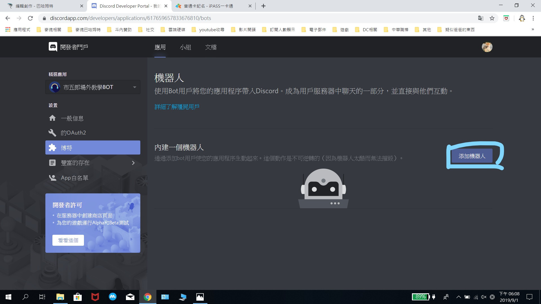The width and height of the screenshot is (541, 304).
Task: Click the 豐富的存在 document icon
Action: point(52,163)
